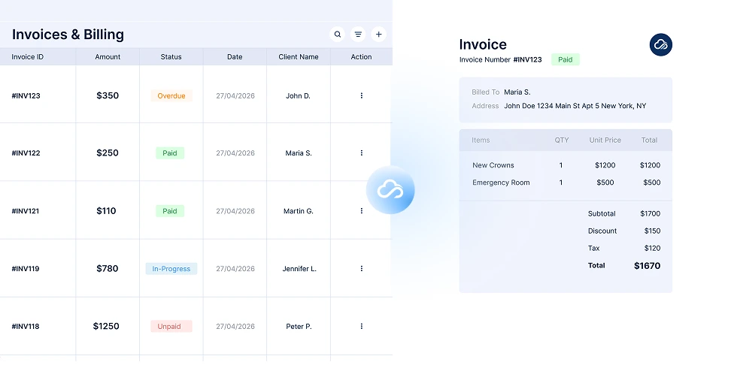Viewport: 731px width, 368px height.
Task: Sort by Date column header
Action: pos(235,57)
